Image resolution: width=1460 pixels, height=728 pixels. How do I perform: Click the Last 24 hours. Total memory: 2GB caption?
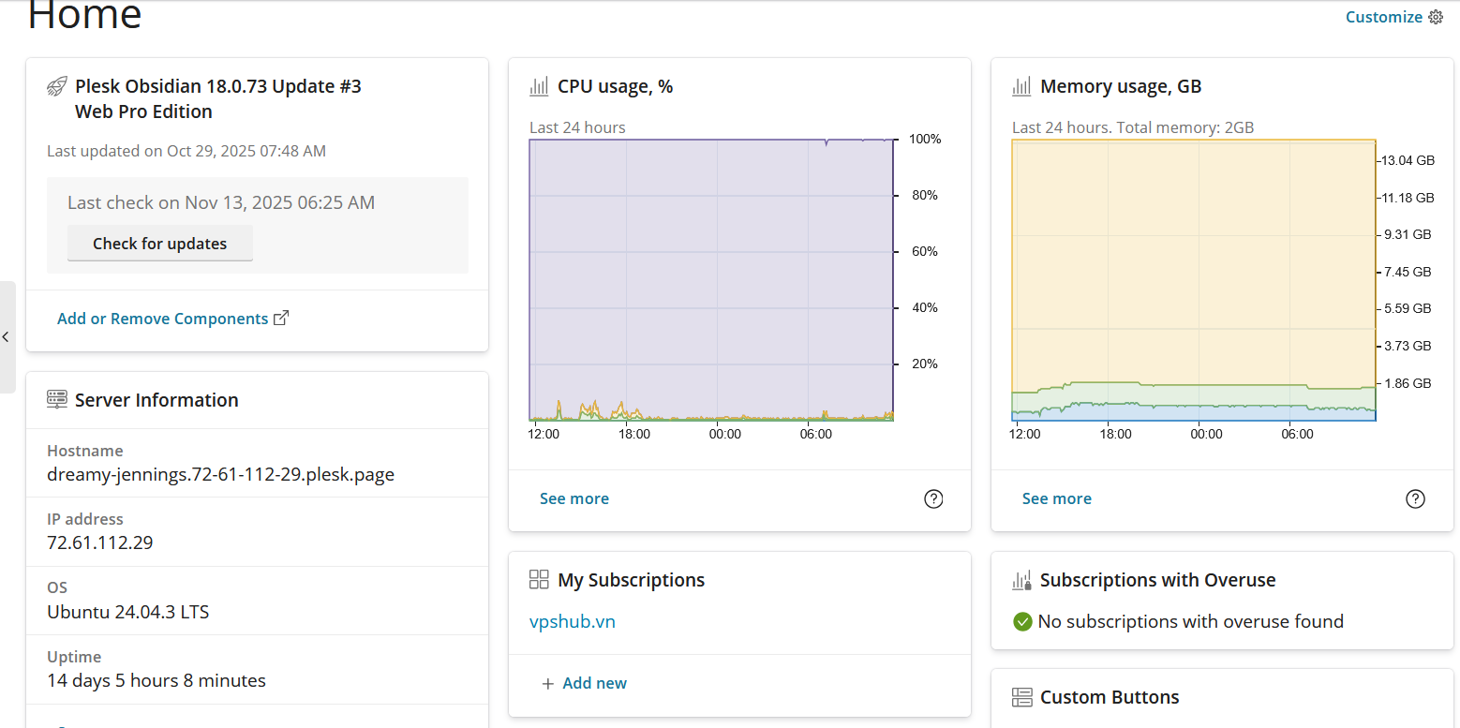click(x=1133, y=127)
